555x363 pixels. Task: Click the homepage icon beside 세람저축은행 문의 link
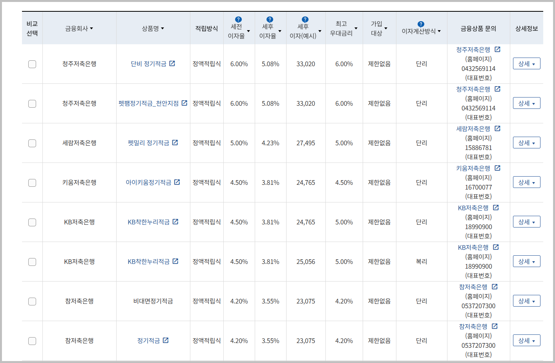tap(497, 128)
